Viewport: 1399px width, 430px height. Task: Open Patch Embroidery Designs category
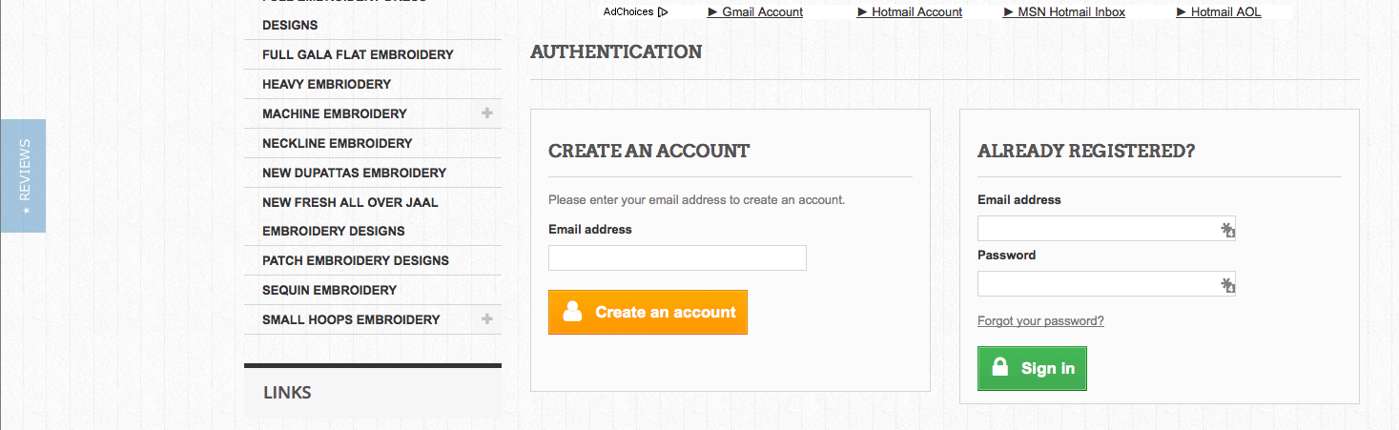[x=355, y=260]
